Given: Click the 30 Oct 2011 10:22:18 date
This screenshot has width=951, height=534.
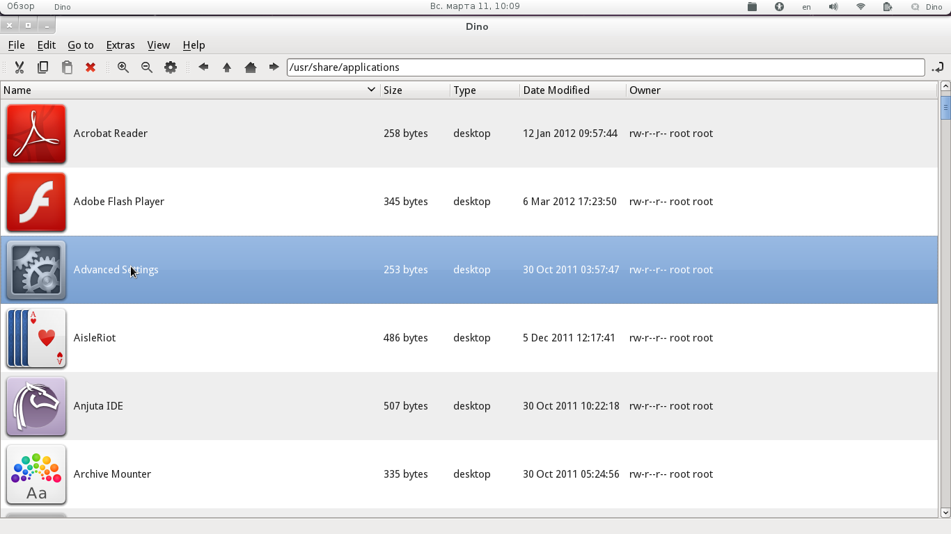Looking at the screenshot, I should (571, 406).
